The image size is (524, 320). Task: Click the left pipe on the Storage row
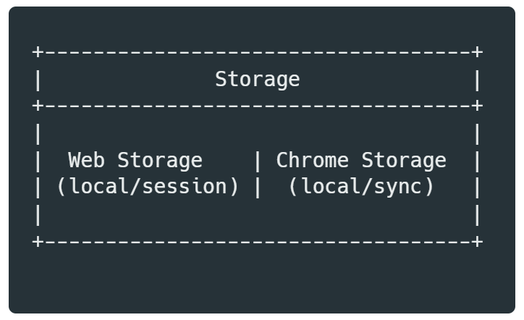click(38, 79)
